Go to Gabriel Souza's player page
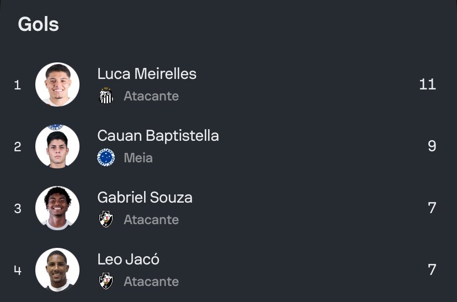The image size is (457, 302). (145, 198)
